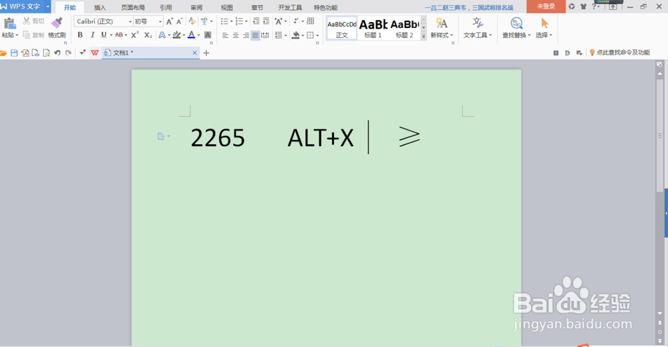This screenshot has height=347, width=668.
Task: Open the 新样式 new style button
Action: 442,28
